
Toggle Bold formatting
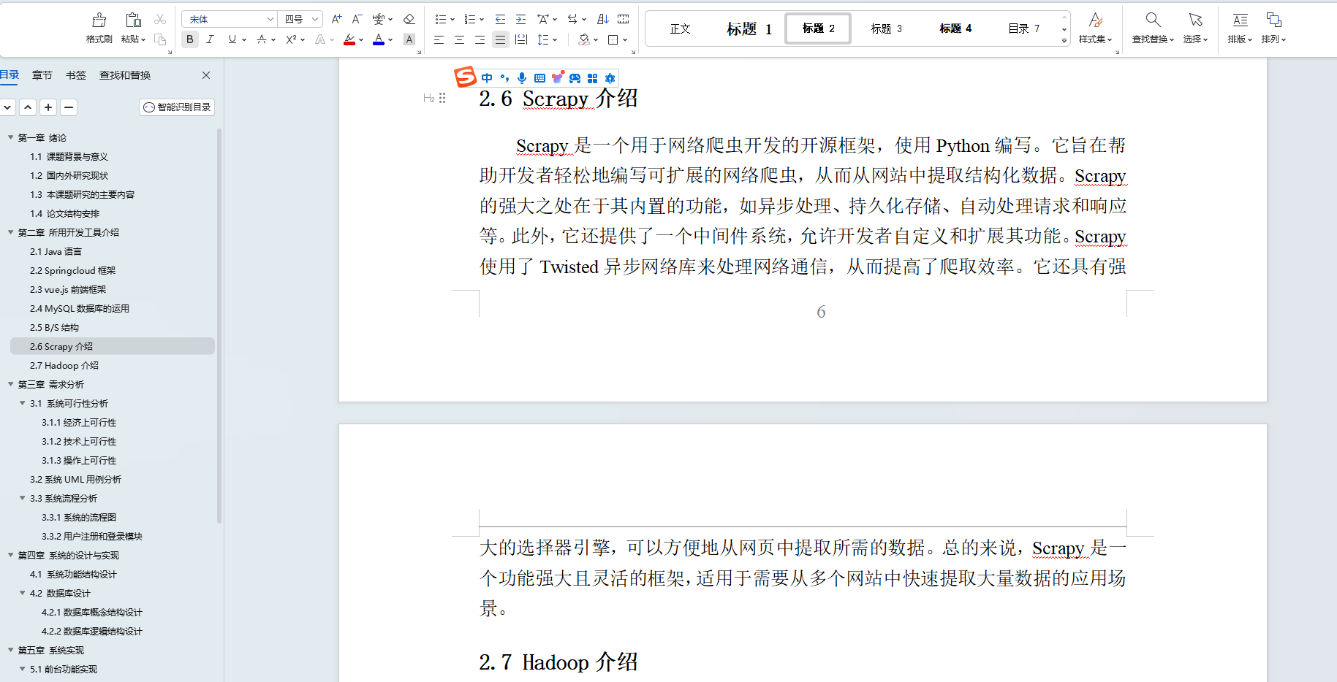190,39
